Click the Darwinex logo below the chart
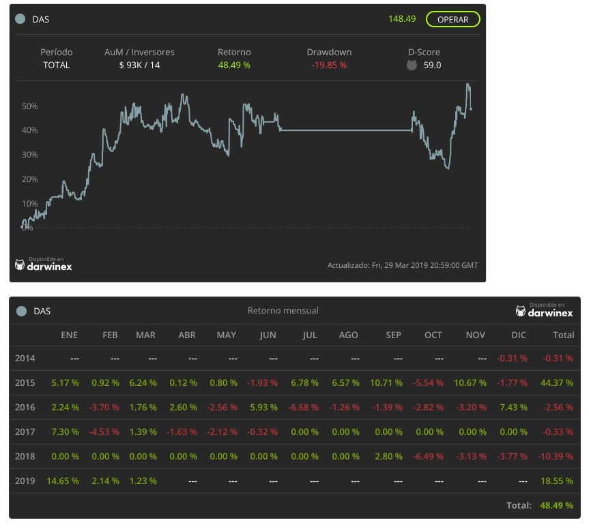The width and height of the screenshot is (589, 529). pyautogui.click(x=44, y=264)
